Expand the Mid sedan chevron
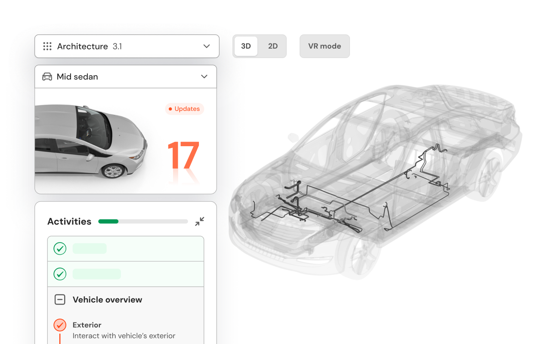The width and height of the screenshot is (551, 344). [204, 77]
